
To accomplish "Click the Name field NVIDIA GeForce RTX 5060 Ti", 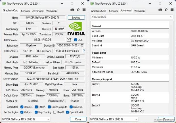I will pos(43,18).
